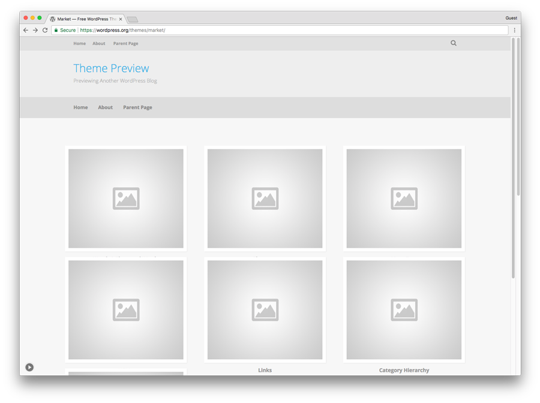Click the Theme Preview site title
The height and width of the screenshot is (403, 540).
[111, 68]
